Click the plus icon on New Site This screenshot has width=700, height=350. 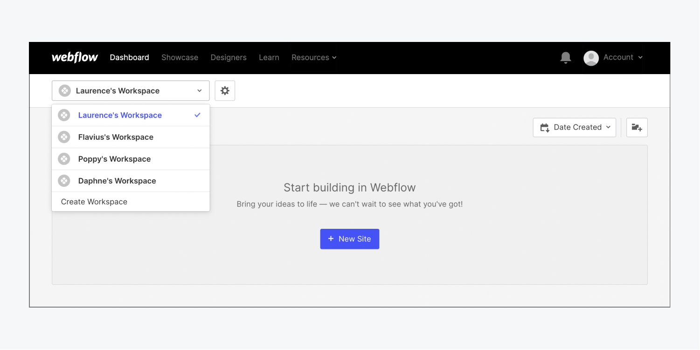coord(331,239)
